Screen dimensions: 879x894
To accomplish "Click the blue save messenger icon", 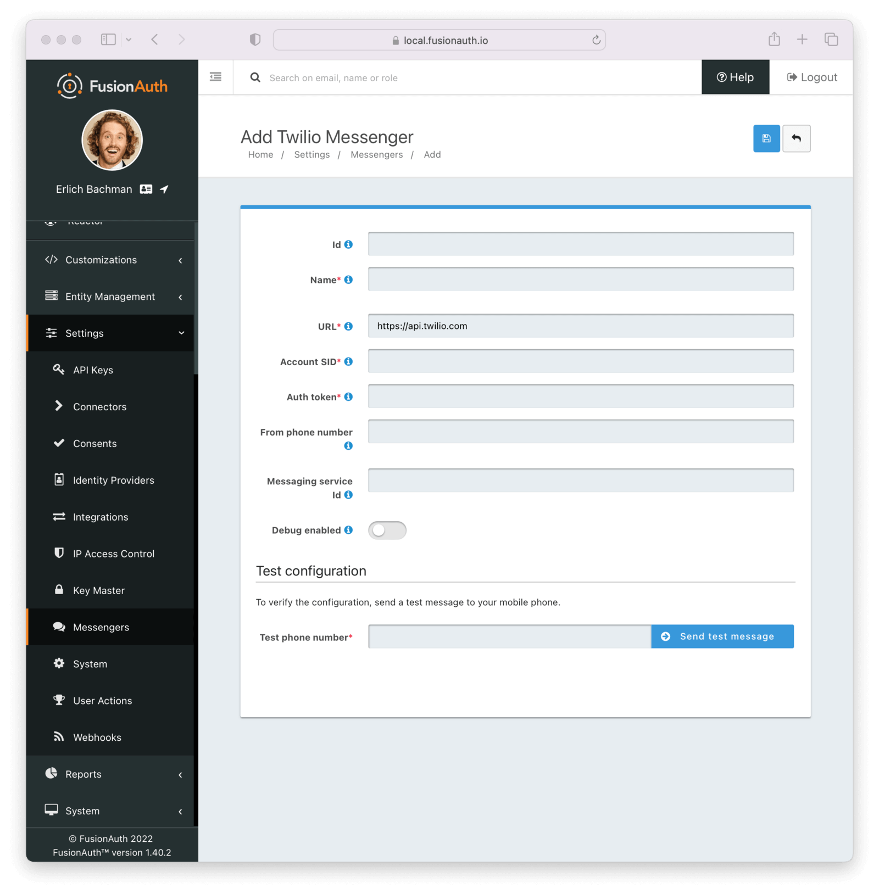I will click(x=766, y=138).
